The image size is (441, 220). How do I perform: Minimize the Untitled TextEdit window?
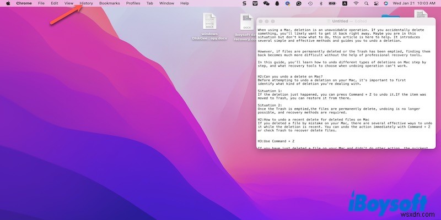pyautogui.click(x=267, y=21)
